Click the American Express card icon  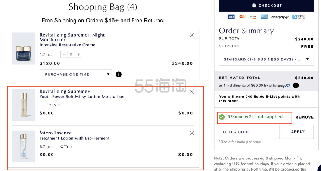(264, 17)
